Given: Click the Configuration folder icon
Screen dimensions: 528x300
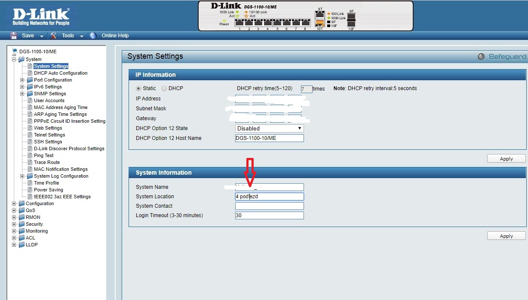Looking at the screenshot, I should click(x=21, y=203).
